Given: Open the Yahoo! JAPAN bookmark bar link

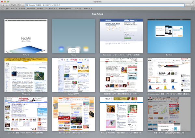Looking at the screenshot, I should click(x=65, y=9).
